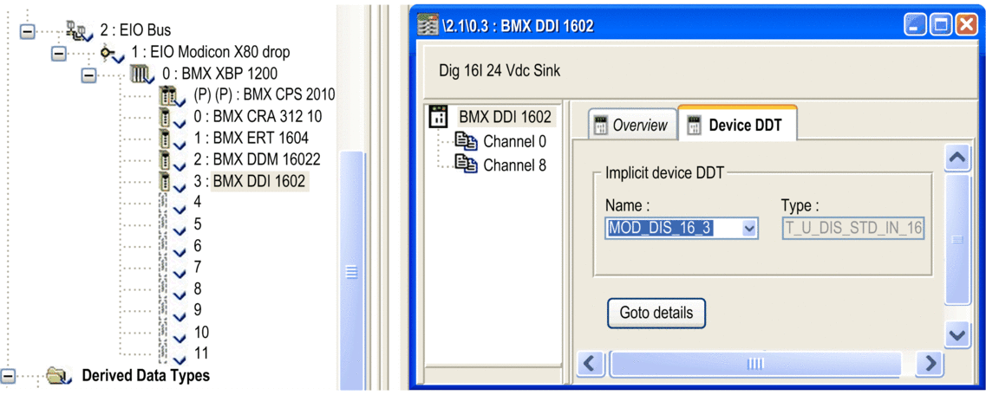The width and height of the screenshot is (986, 395).
Task: Select empty slot 9 in rack
Action: click(198, 310)
